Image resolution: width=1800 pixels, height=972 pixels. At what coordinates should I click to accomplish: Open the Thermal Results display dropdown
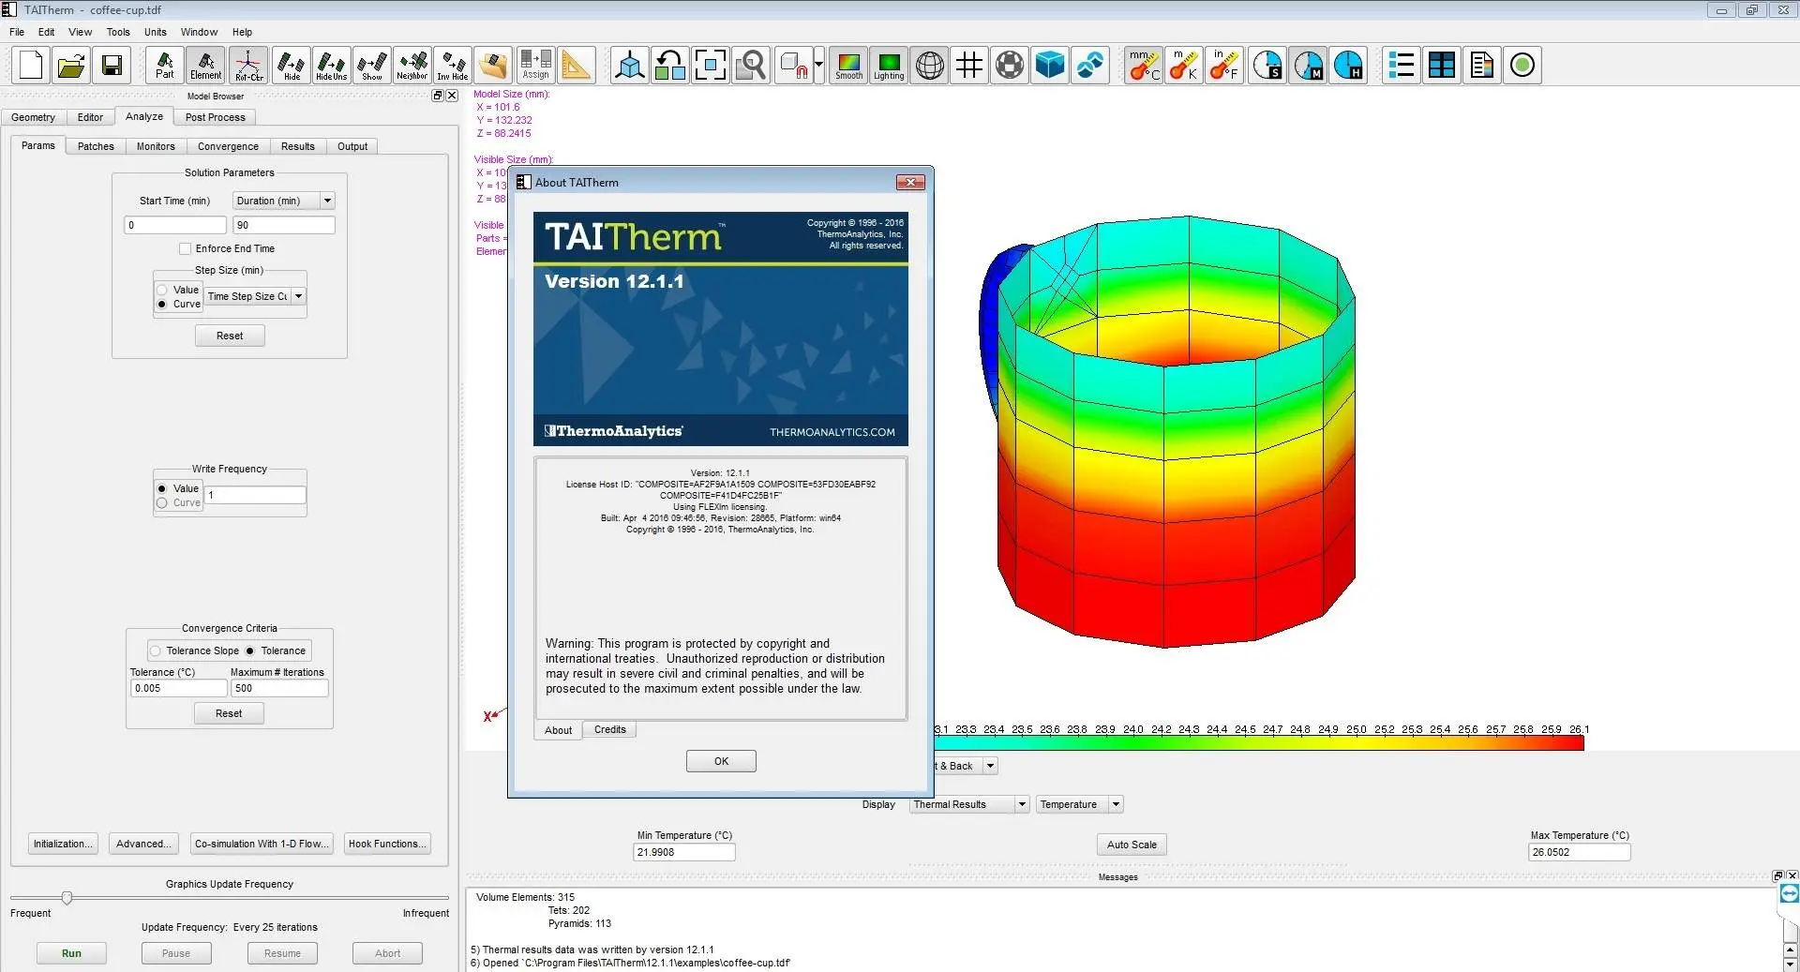(x=969, y=804)
